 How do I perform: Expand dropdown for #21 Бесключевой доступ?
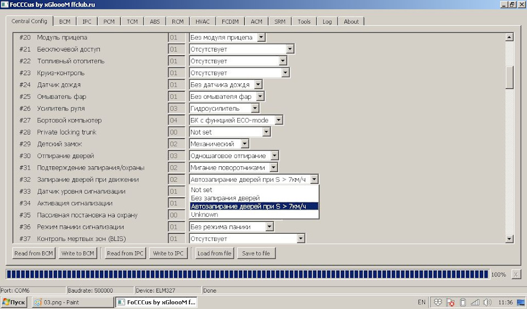[290, 49]
